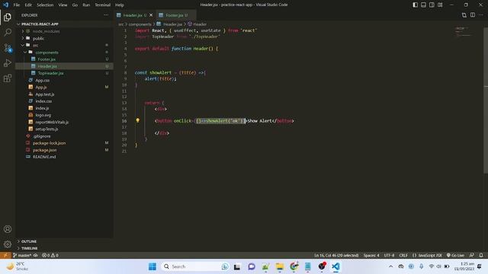Open the Explorer view in activity bar
The image size is (488, 274).
click(x=8, y=17)
